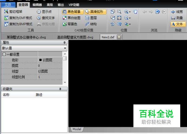This screenshot has height=134, width=187.
Task: Edit the 图层 value 0 field
Action: point(50,65)
